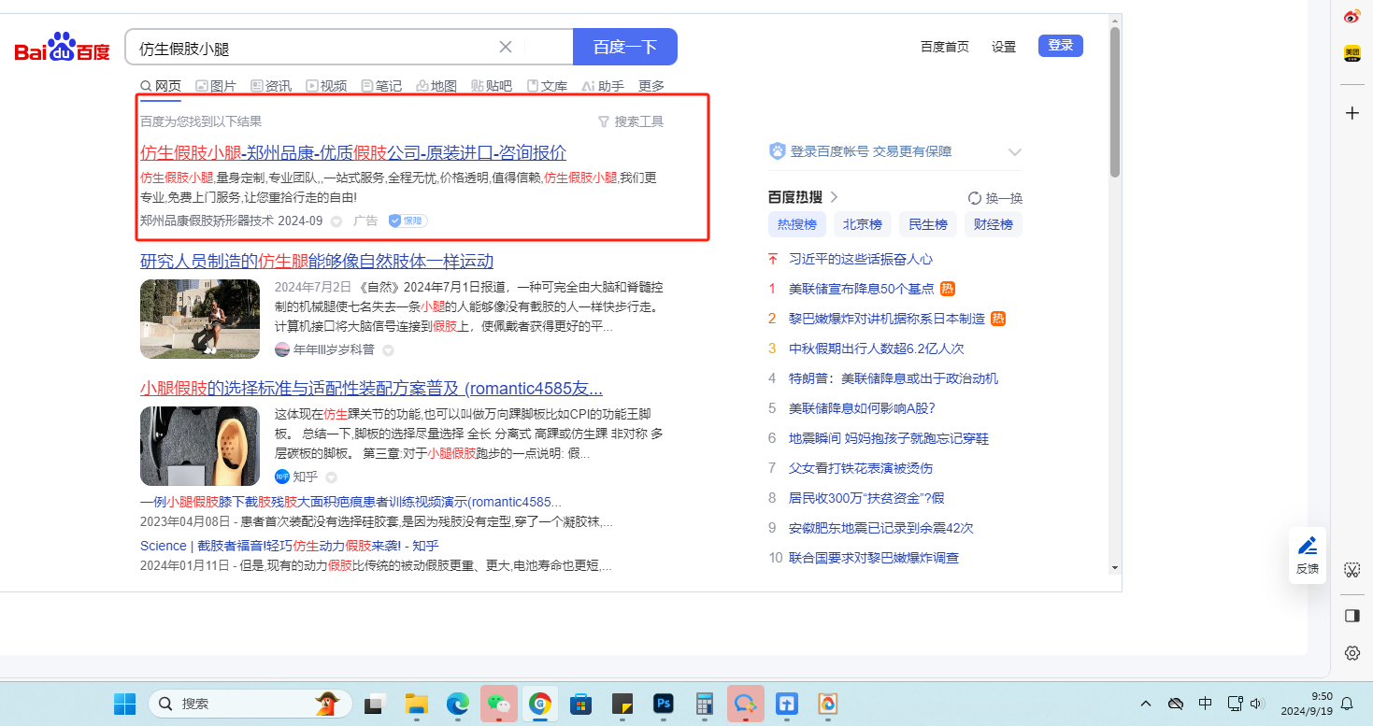Toggle the sidebar panel layout icon

(x=1352, y=616)
